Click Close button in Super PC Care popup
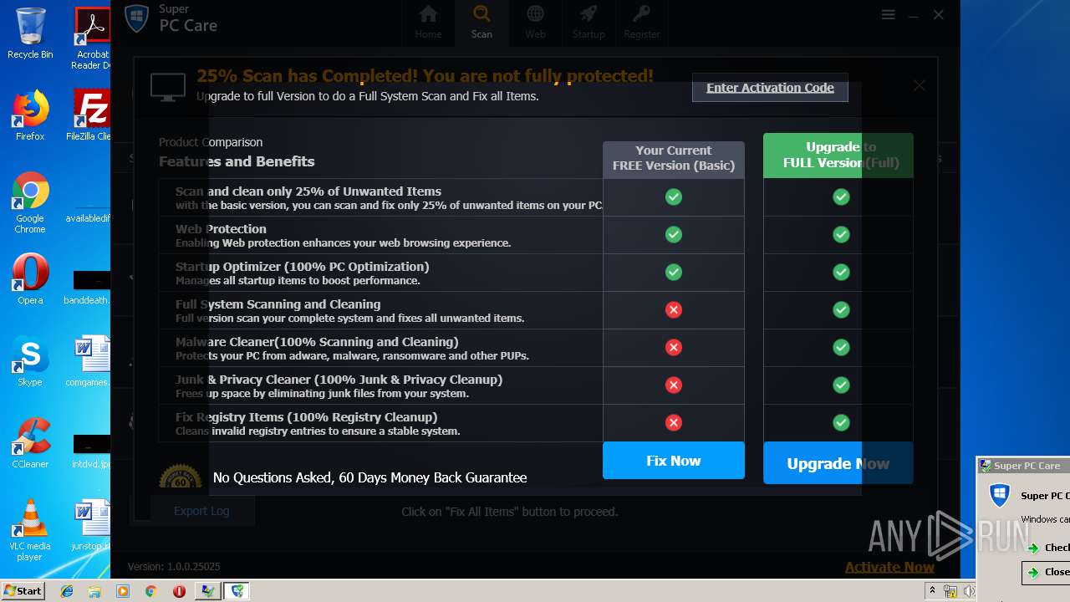 coord(1047,572)
